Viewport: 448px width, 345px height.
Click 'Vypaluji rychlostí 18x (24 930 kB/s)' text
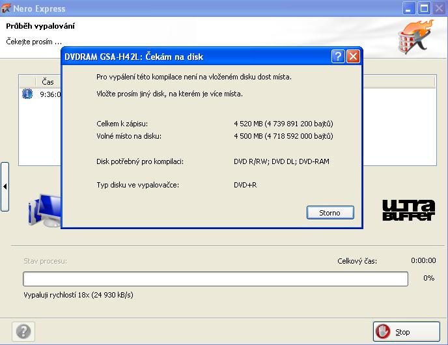[x=78, y=295]
